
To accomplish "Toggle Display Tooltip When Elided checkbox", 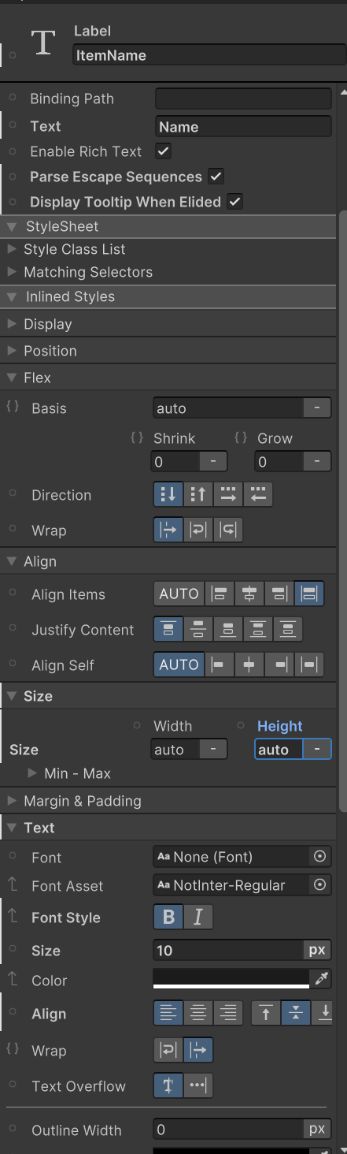I will 234,201.
